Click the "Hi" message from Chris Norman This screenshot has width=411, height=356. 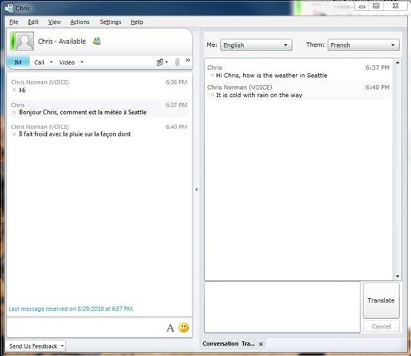pos(22,90)
